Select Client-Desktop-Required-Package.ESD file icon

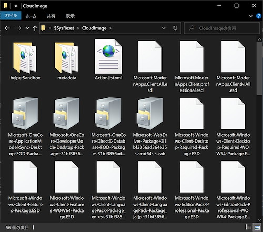[x=191, y=114]
